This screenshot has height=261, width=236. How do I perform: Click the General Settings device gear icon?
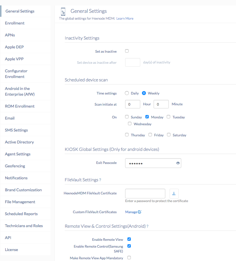point(63,12)
